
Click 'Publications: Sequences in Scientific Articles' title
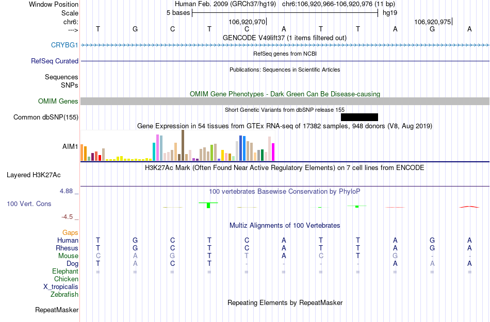pyautogui.click(x=285, y=70)
